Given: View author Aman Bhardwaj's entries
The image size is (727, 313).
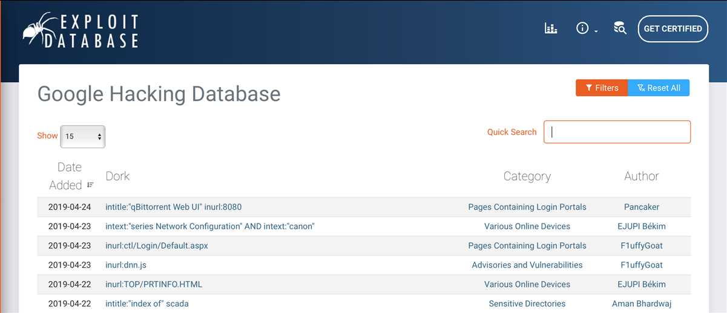Looking at the screenshot, I should tap(641, 304).
